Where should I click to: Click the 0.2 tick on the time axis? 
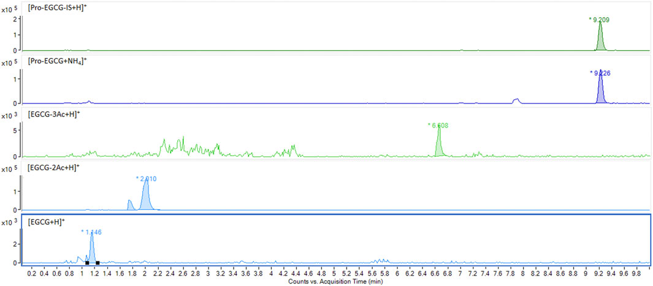point(31,273)
